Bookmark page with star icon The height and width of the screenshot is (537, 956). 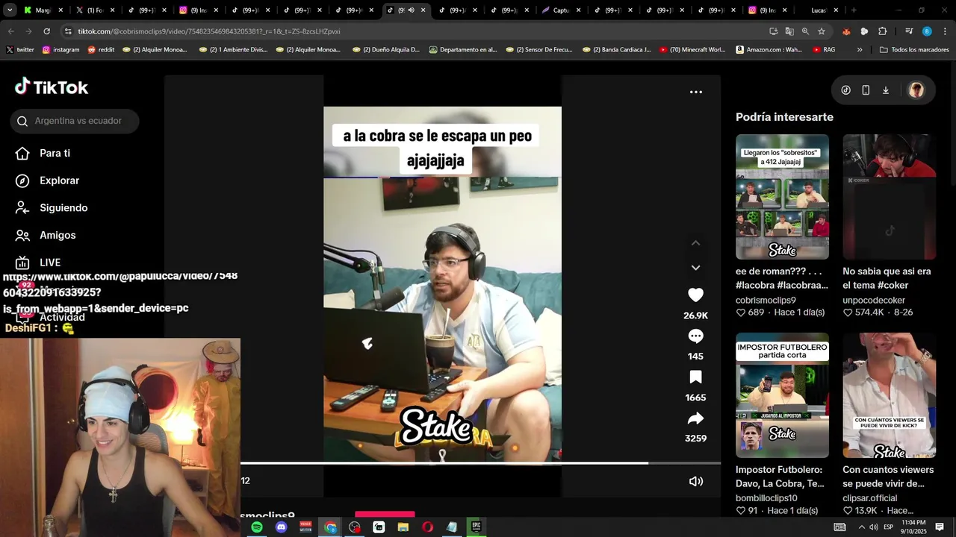[822, 31]
